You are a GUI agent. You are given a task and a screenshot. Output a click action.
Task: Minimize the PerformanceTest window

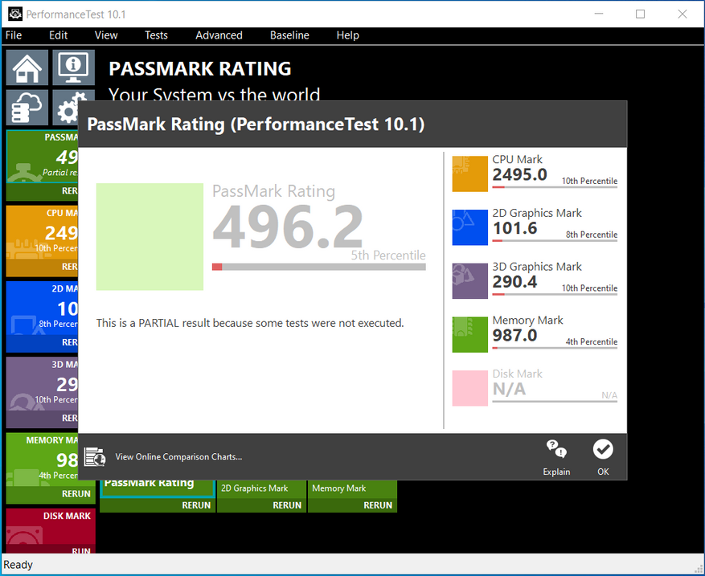[x=599, y=14]
